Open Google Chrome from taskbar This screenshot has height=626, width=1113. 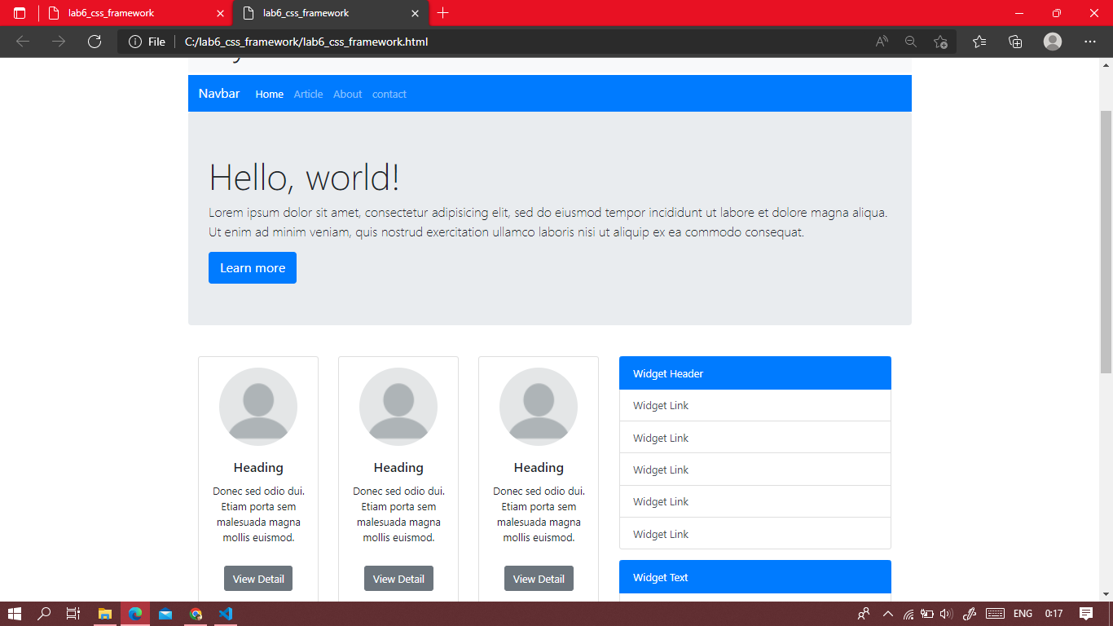point(196,614)
